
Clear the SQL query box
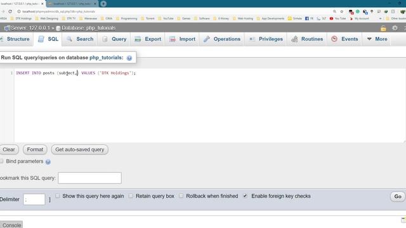(x=9, y=149)
